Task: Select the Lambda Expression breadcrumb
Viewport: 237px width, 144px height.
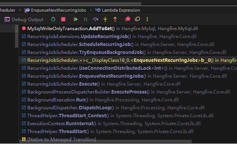Action: point(121,10)
